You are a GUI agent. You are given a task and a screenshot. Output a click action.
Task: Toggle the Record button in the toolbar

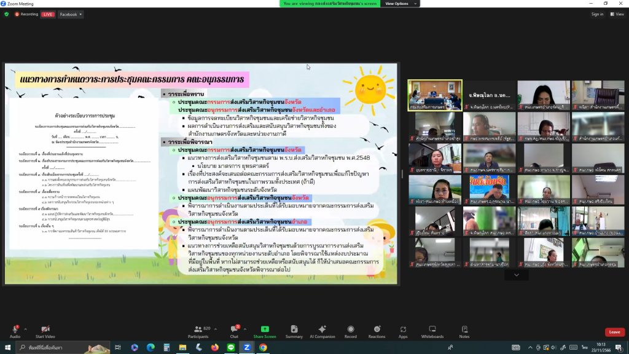(350, 331)
